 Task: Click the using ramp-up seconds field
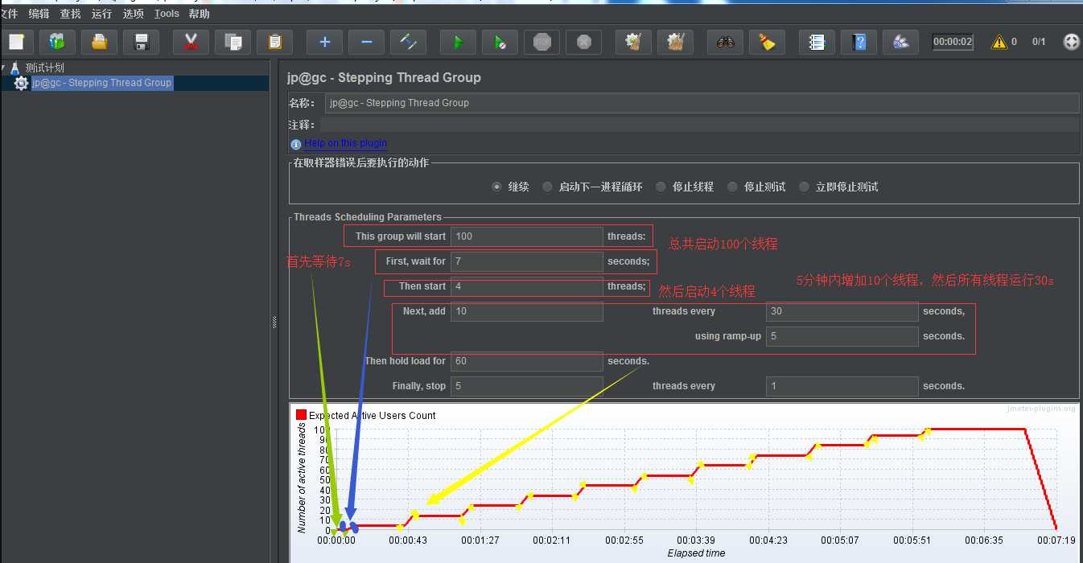pos(842,336)
